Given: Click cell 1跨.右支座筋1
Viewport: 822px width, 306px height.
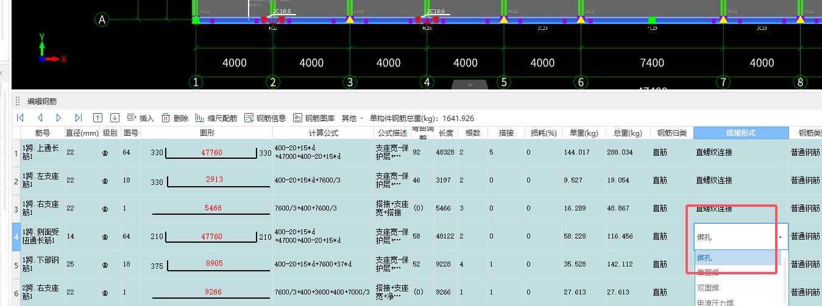Looking at the screenshot, I should pyautogui.click(x=43, y=209).
